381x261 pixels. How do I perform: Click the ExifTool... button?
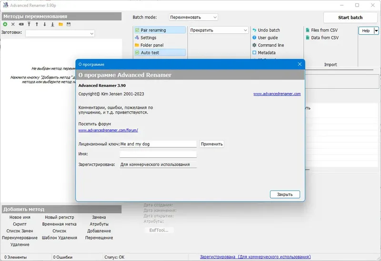(x=159, y=230)
